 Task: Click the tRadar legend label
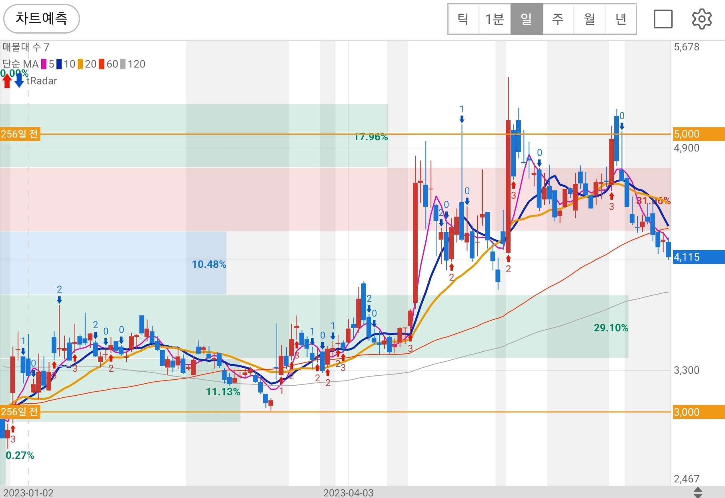42,81
